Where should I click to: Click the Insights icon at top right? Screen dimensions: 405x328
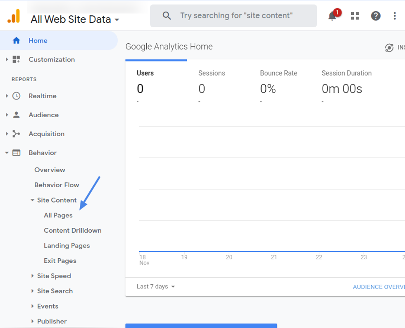pos(389,48)
